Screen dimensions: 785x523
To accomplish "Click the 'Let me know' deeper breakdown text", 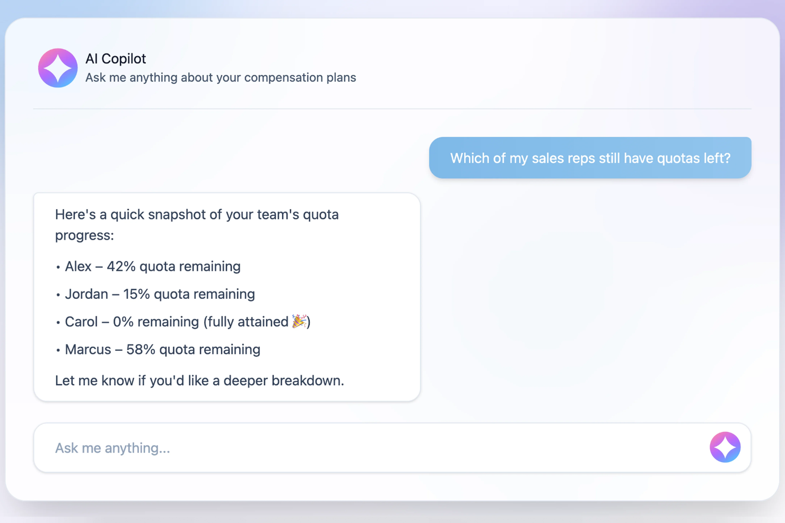I will (x=199, y=380).
